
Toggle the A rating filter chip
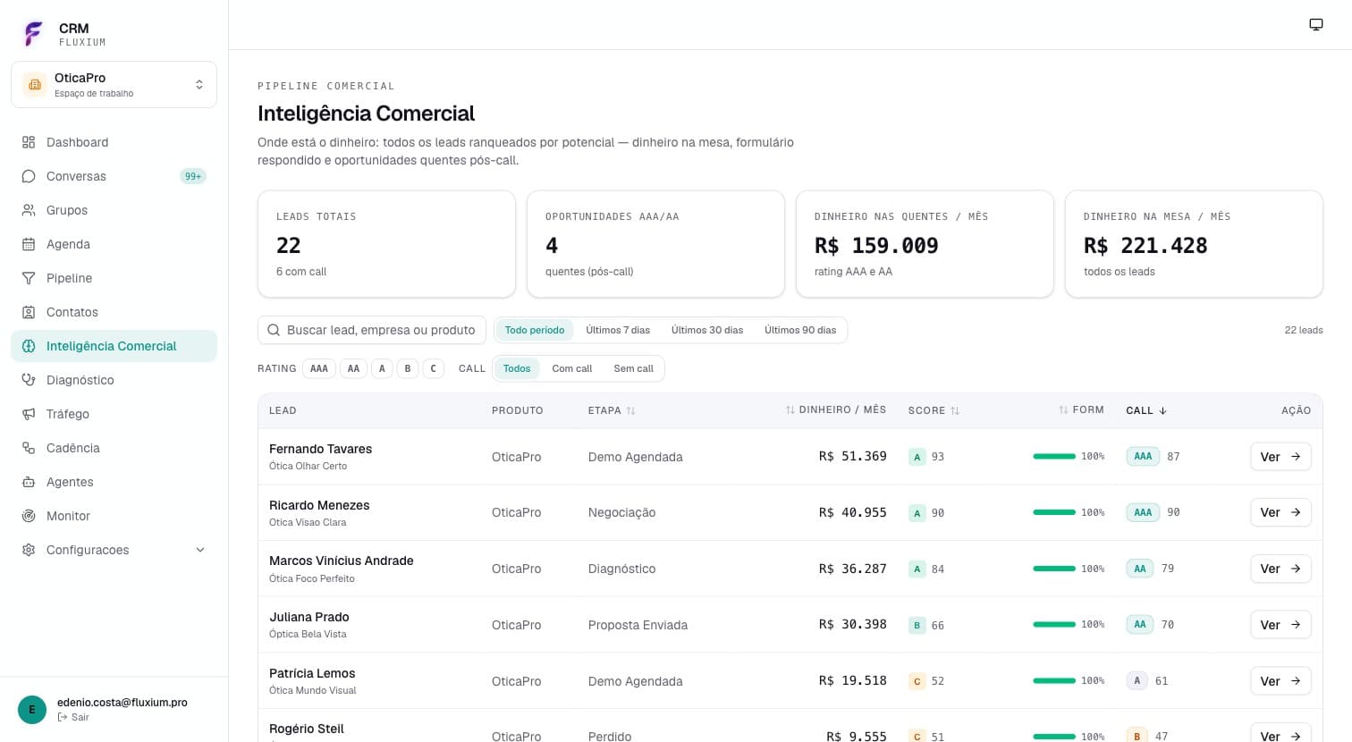(382, 368)
